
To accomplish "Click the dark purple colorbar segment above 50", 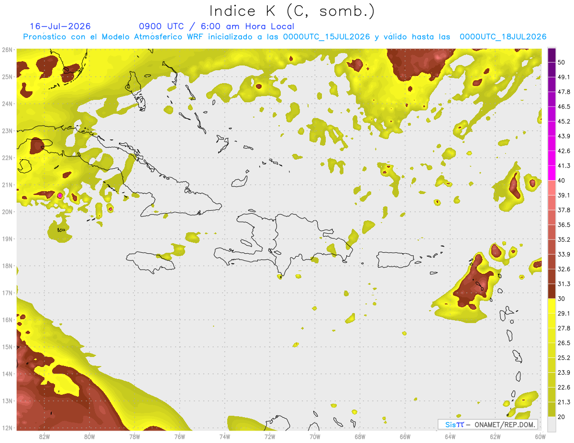I will [x=552, y=55].
